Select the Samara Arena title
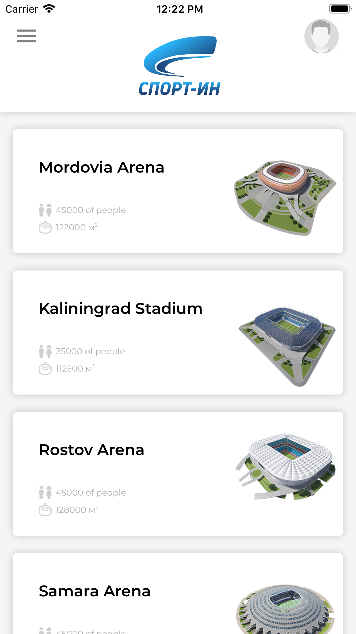The width and height of the screenshot is (356, 634). (x=95, y=591)
